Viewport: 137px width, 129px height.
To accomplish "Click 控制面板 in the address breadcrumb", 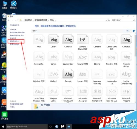I will [28, 20].
